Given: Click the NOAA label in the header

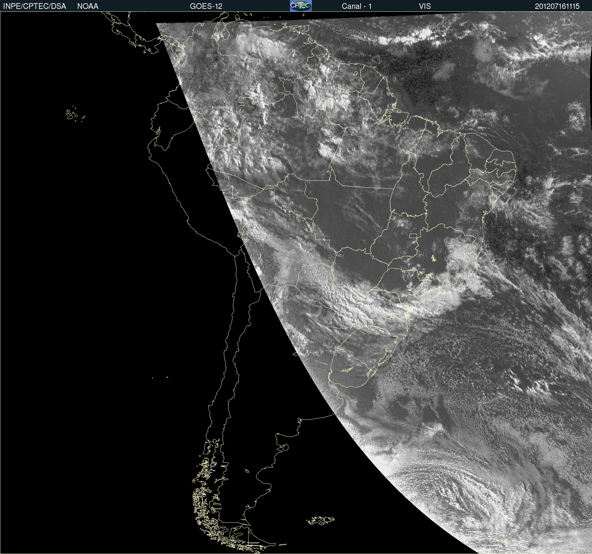Looking at the screenshot, I should pos(88,6).
